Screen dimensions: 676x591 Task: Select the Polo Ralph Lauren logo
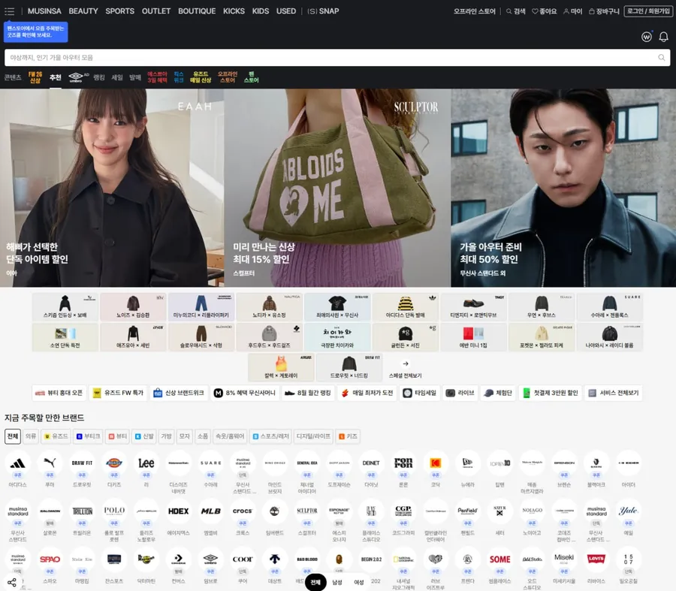pos(114,511)
